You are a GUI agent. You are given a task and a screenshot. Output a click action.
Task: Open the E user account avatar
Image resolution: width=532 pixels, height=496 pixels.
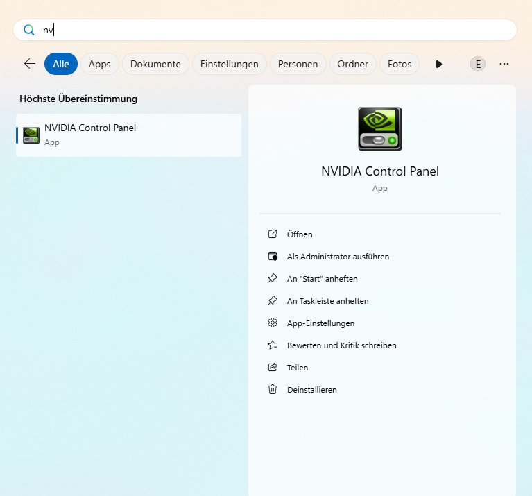pos(478,64)
